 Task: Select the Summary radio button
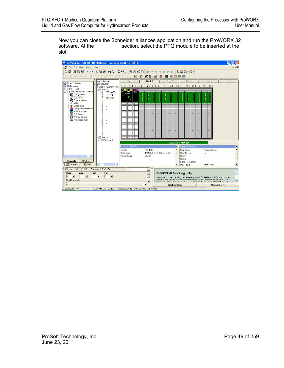click(x=89, y=169)
